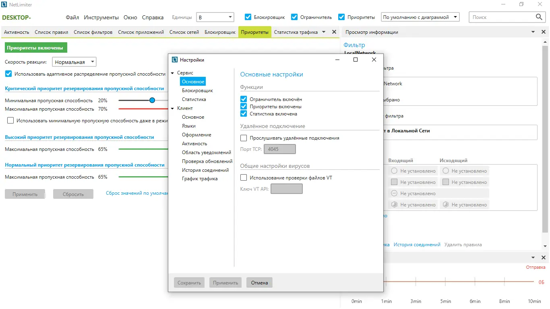
Task: Open the bottom chart panel menu arrow
Action: 533,257
